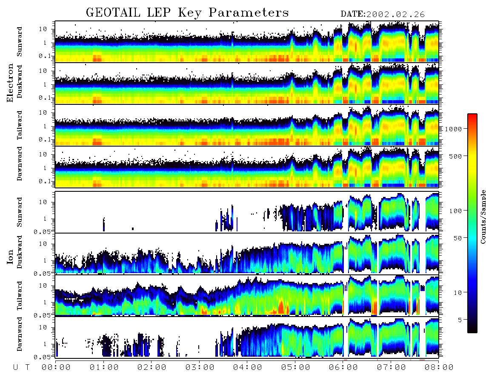Click the DATE:2002.02.26 label

click(383, 14)
